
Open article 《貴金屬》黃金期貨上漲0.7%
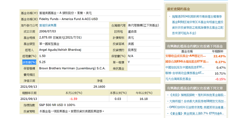coord(197,113)
